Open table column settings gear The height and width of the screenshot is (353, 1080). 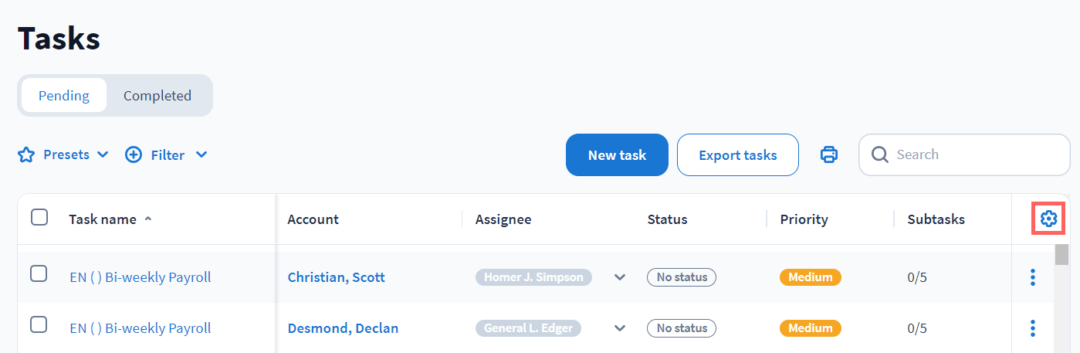coord(1048,219)
